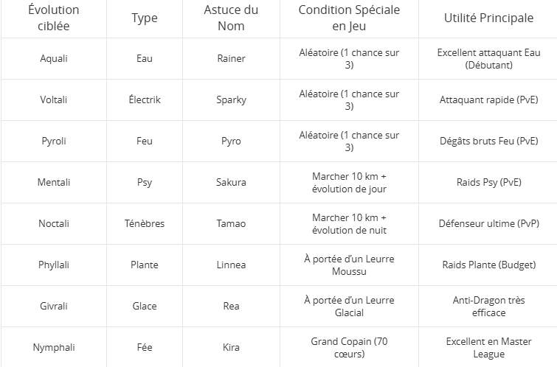Click the 'Raids Plante (Budget)' cell
The image size is (557, 367).
click(x=488, y=265)
